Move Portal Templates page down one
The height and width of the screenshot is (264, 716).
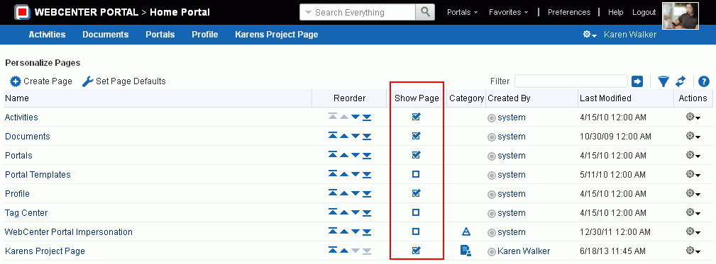tap(356, 174)
